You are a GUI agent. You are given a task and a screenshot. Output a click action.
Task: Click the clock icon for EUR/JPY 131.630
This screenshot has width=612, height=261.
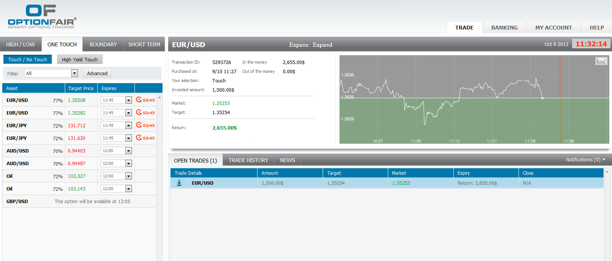139,138
